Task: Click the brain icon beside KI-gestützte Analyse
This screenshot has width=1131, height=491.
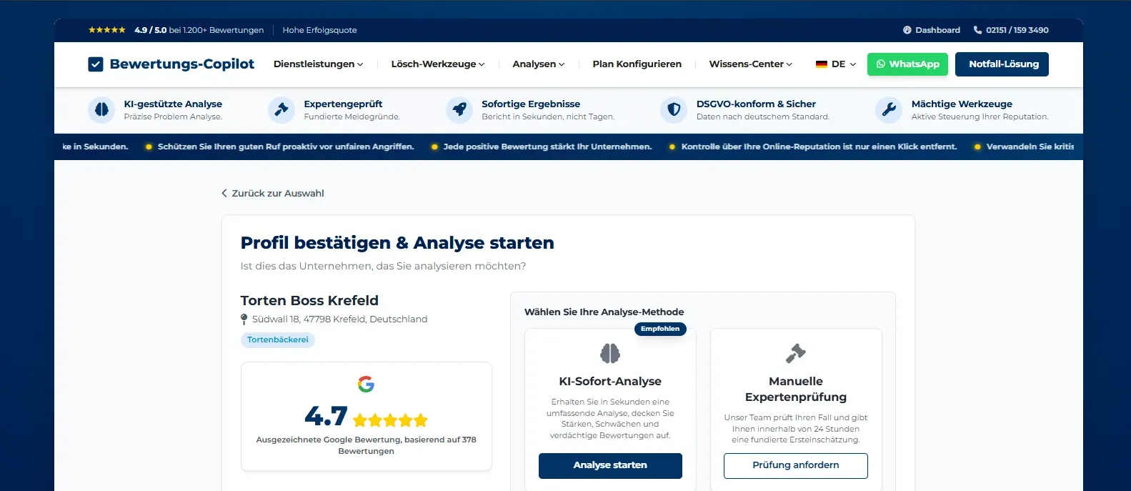Action: coord(101,109)
